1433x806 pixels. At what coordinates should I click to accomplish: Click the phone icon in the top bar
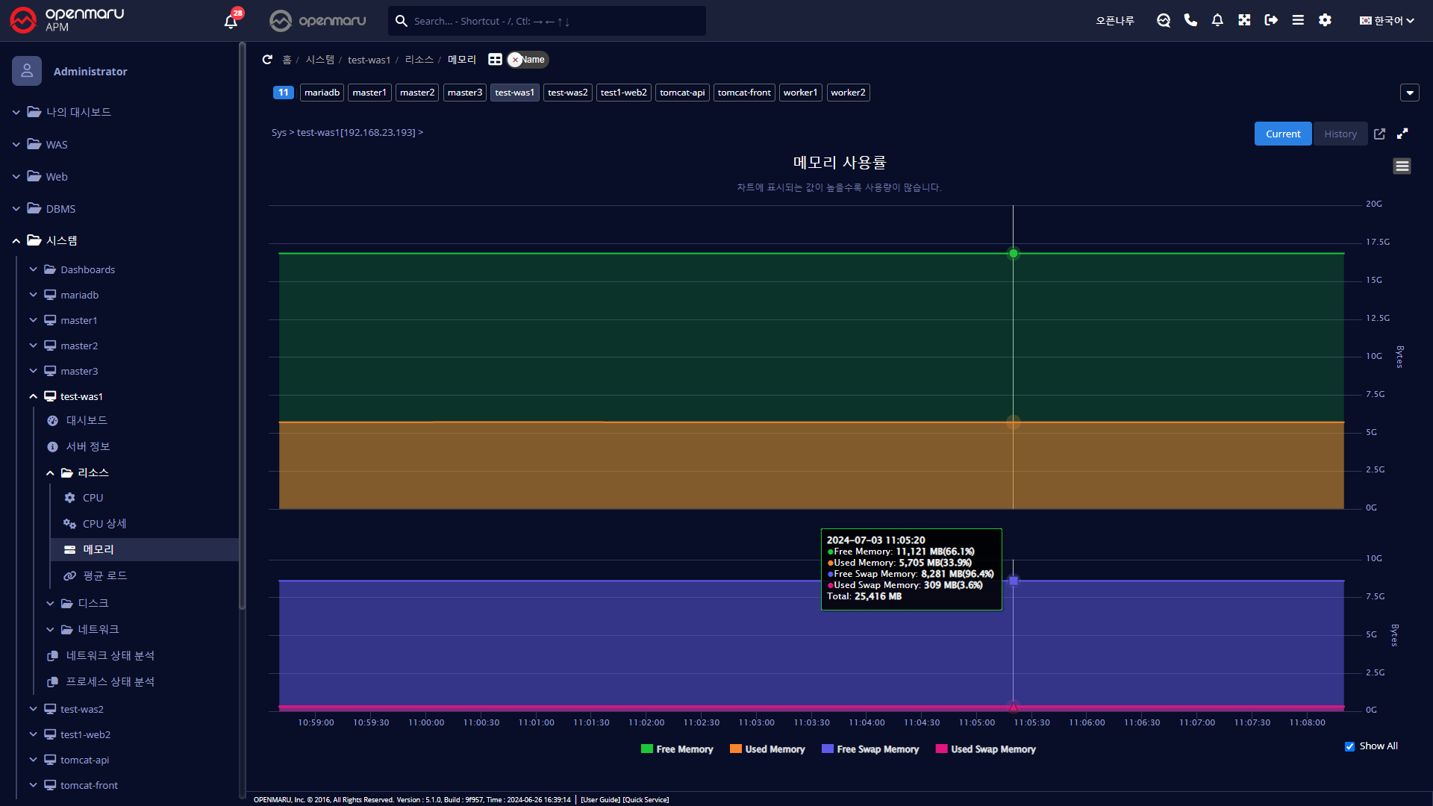(x=1190, y=21)
